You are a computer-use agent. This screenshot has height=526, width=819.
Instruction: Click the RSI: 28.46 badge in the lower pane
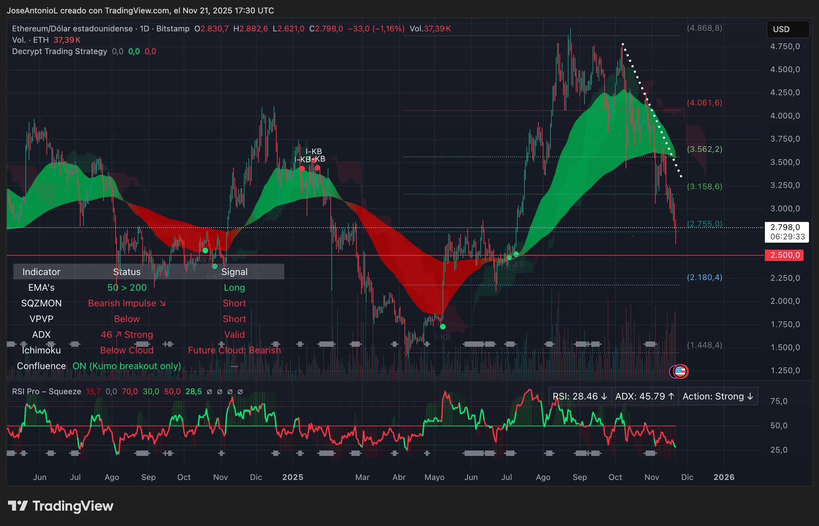click(x=580, y=396)
